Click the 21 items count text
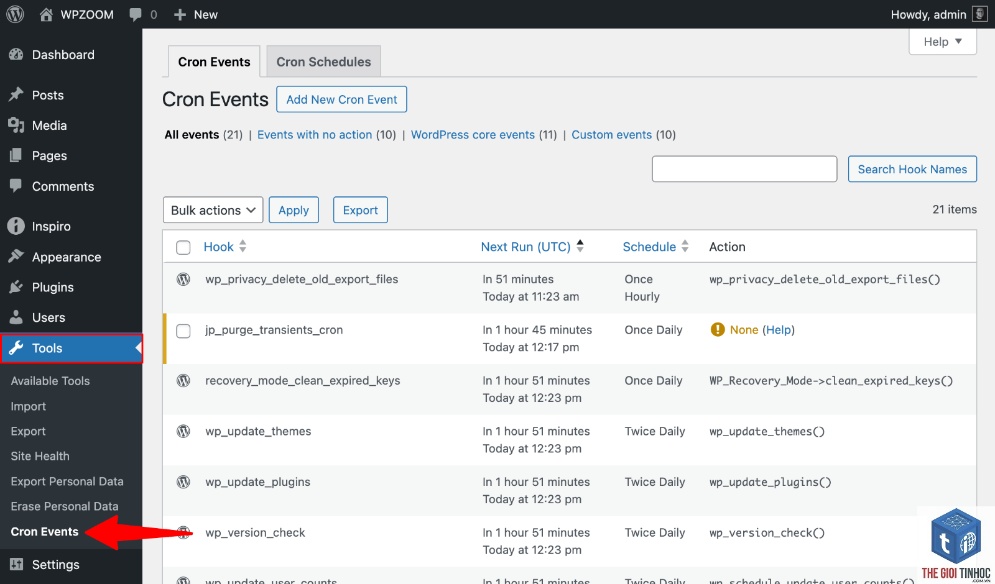Image resolution: width=995 pixels, height=584 pixels. (955, 209)
